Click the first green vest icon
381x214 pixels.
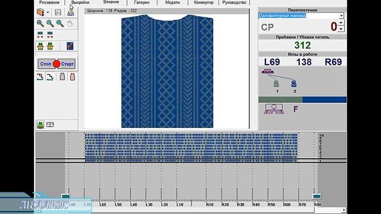click(40, 46)
